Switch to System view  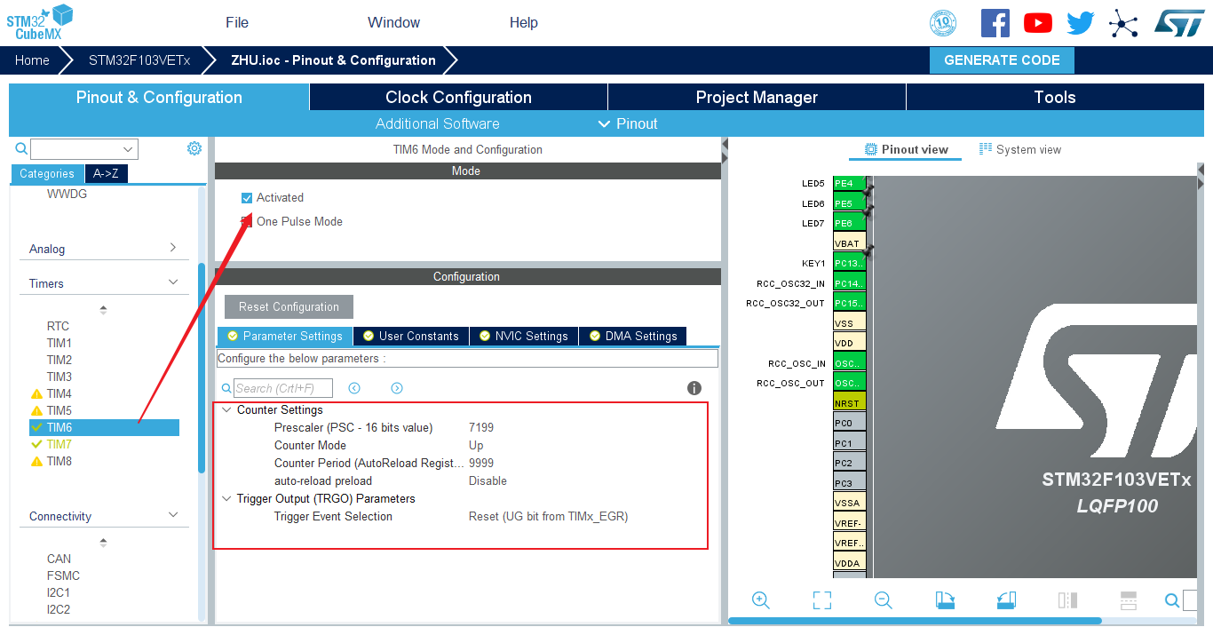(1019, 149)
